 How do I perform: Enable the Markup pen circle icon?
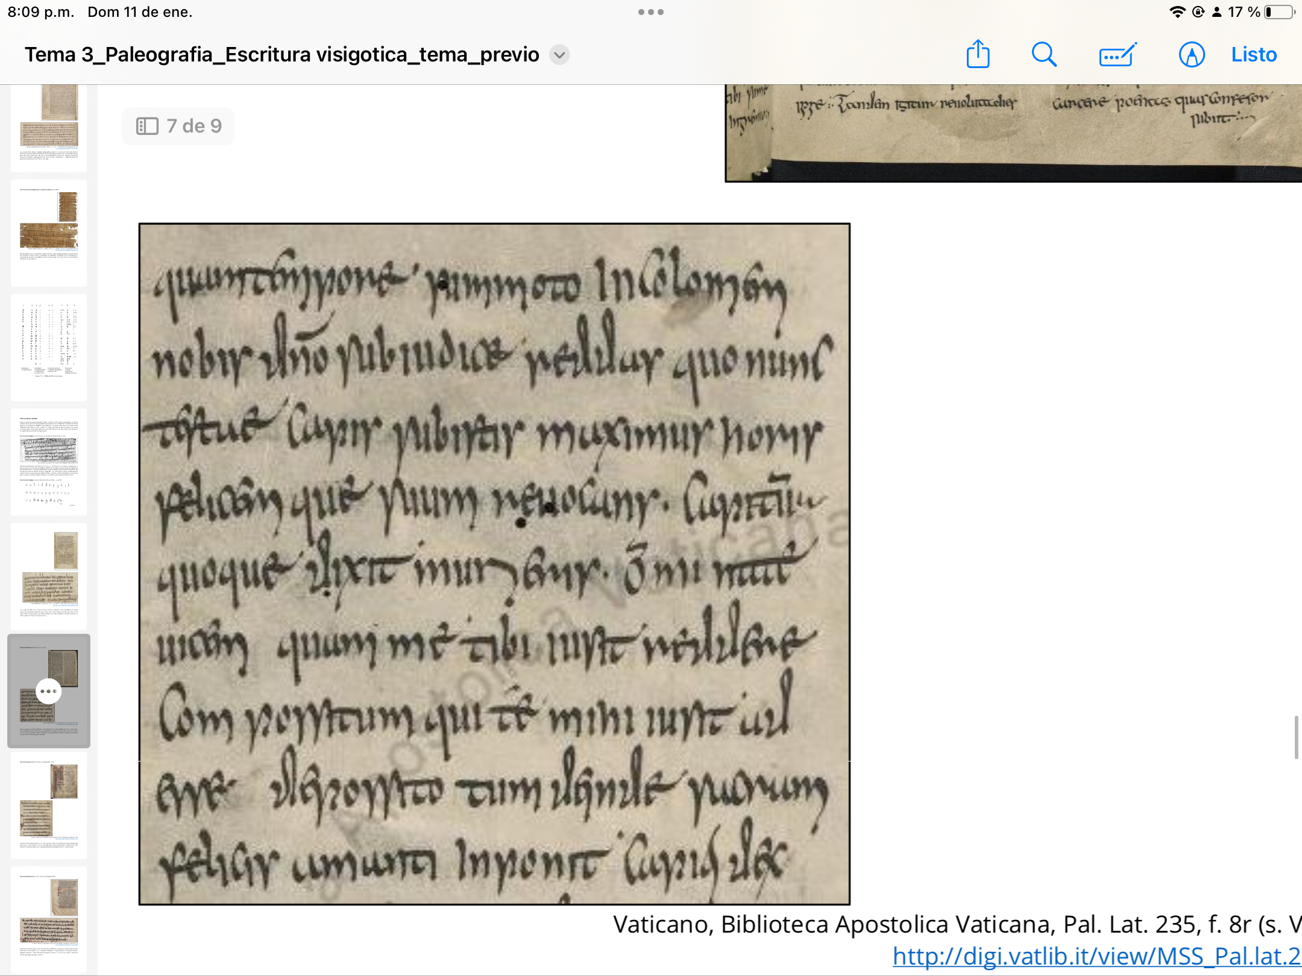(1192, 54)
